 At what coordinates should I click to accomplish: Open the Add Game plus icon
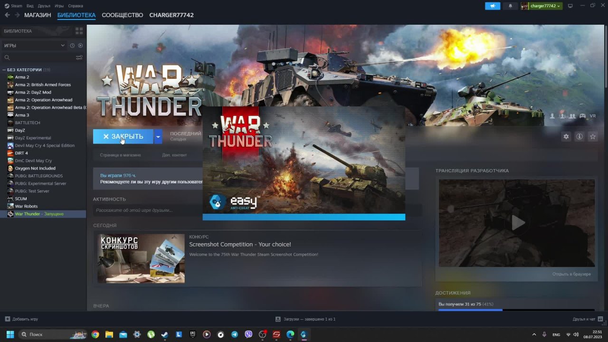(7, 319)
